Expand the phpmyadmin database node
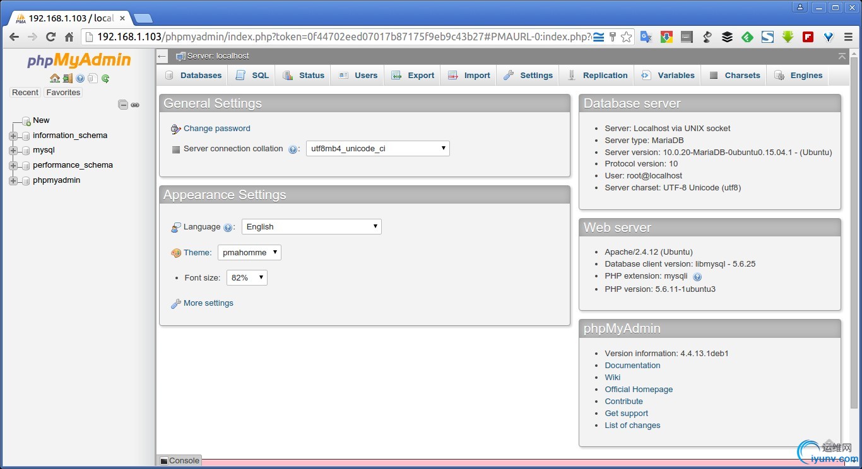This screenshot has width=862, height=469. click(x=13, y=181)
